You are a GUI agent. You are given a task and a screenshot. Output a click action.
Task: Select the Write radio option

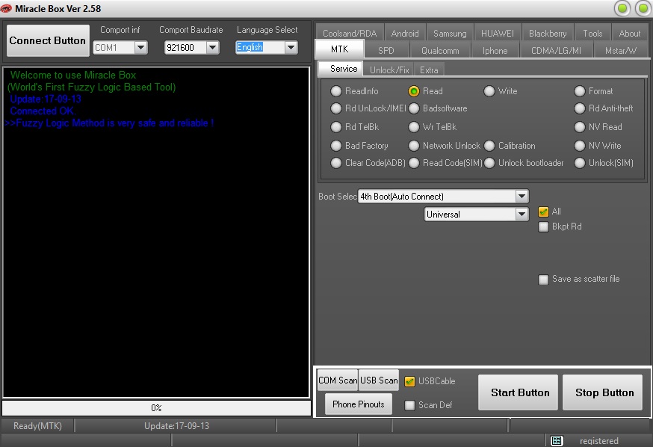pyautogui.click(x=489, y=91)
